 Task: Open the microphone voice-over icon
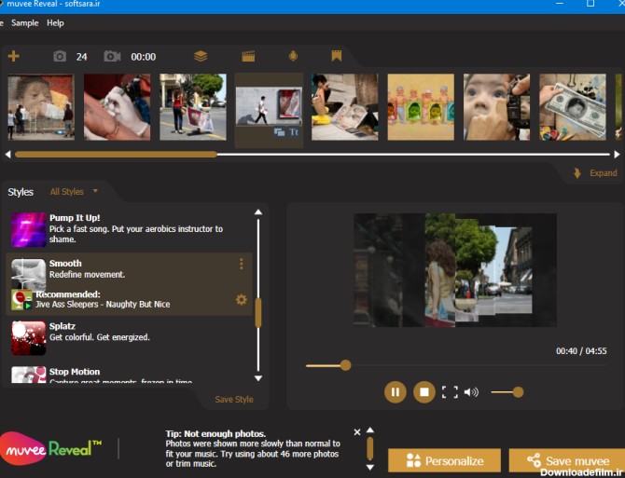coord(293,56)
